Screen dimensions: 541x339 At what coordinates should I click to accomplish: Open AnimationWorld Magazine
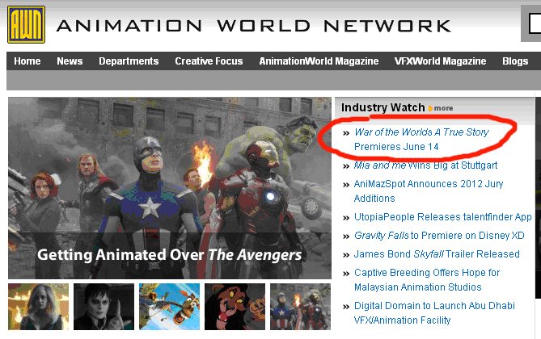(x=319, y=61)
